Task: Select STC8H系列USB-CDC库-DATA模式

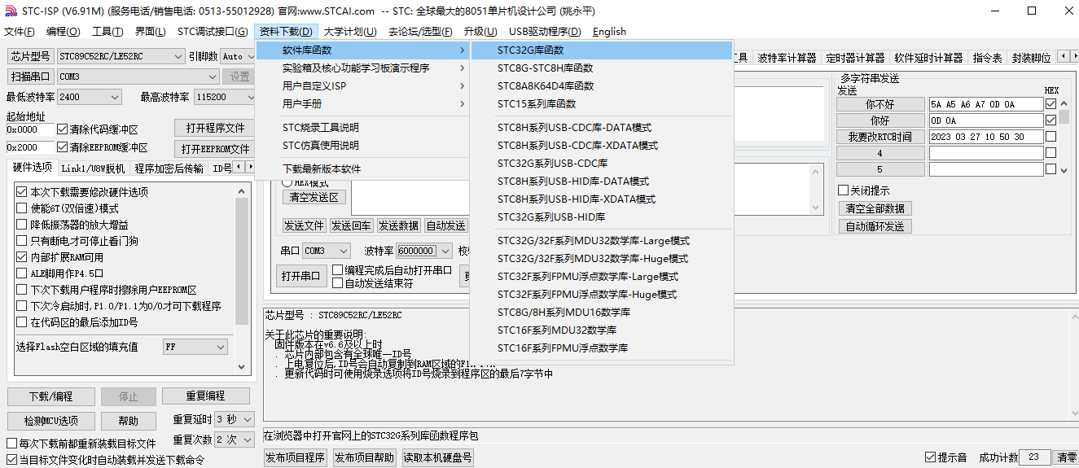Action: coord(602,128)
